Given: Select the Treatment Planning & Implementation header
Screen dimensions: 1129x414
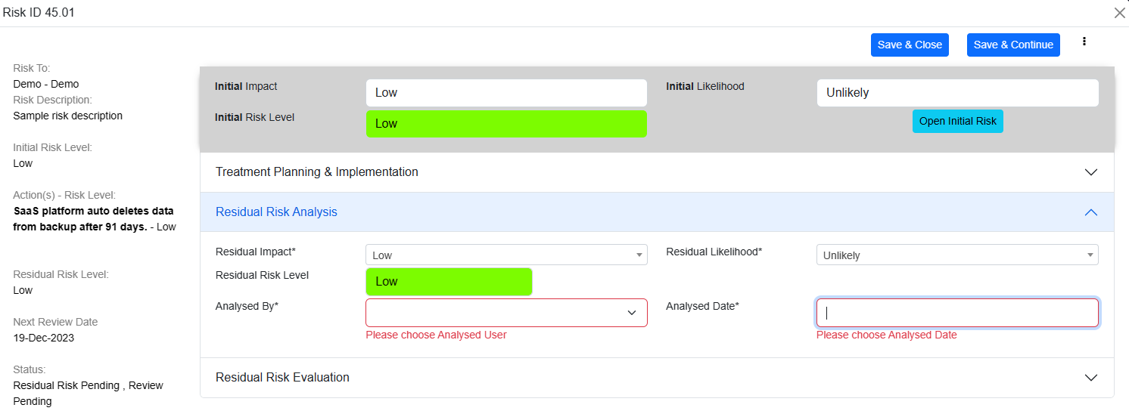Looking at the screenshot, I should tap(317, 172).
